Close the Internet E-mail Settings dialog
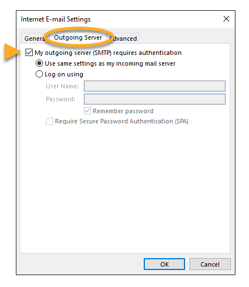Viewport: 249px width, 287px height. click(x=226, y=19)
